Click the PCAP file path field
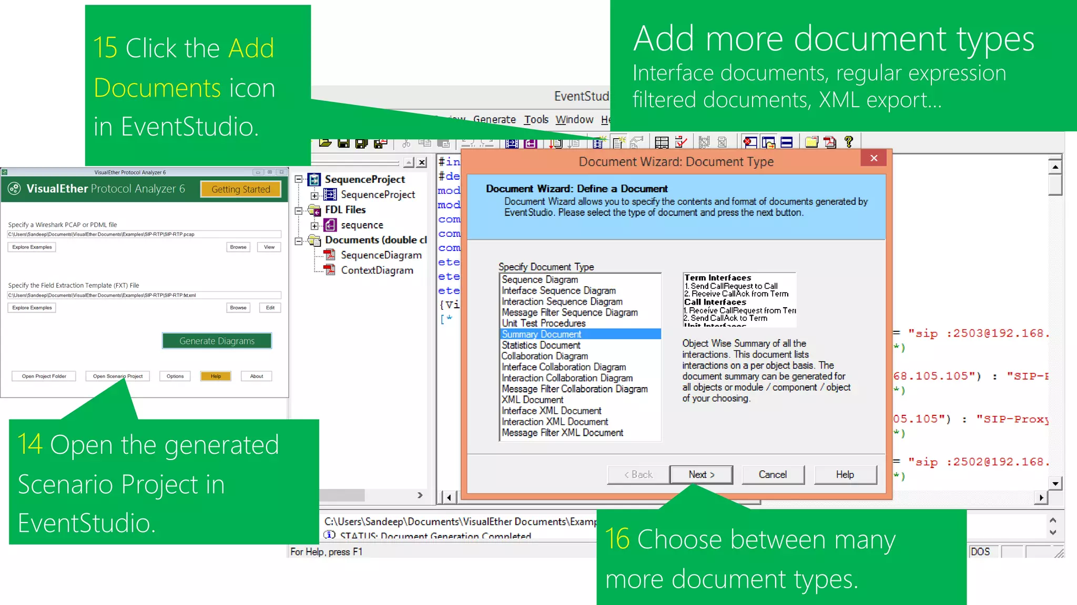The height and width of the screenshot is (605, 1077). coord(144,234)
